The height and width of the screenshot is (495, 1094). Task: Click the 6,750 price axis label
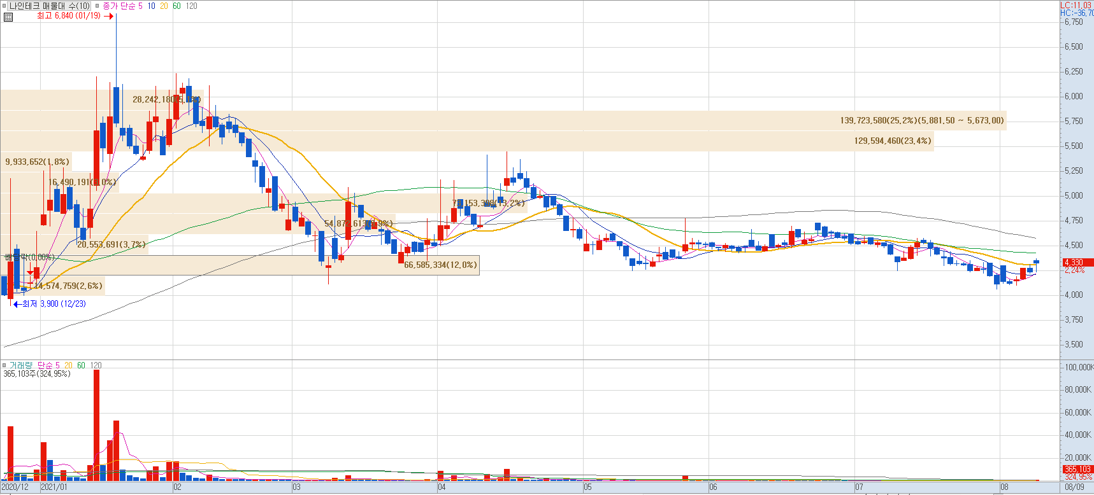[1074, 22]
